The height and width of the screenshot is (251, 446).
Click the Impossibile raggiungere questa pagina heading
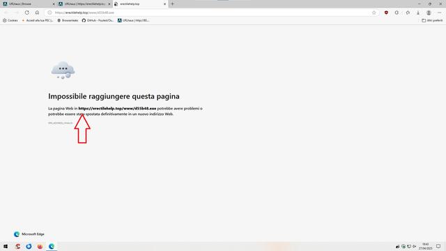[114, 96]
